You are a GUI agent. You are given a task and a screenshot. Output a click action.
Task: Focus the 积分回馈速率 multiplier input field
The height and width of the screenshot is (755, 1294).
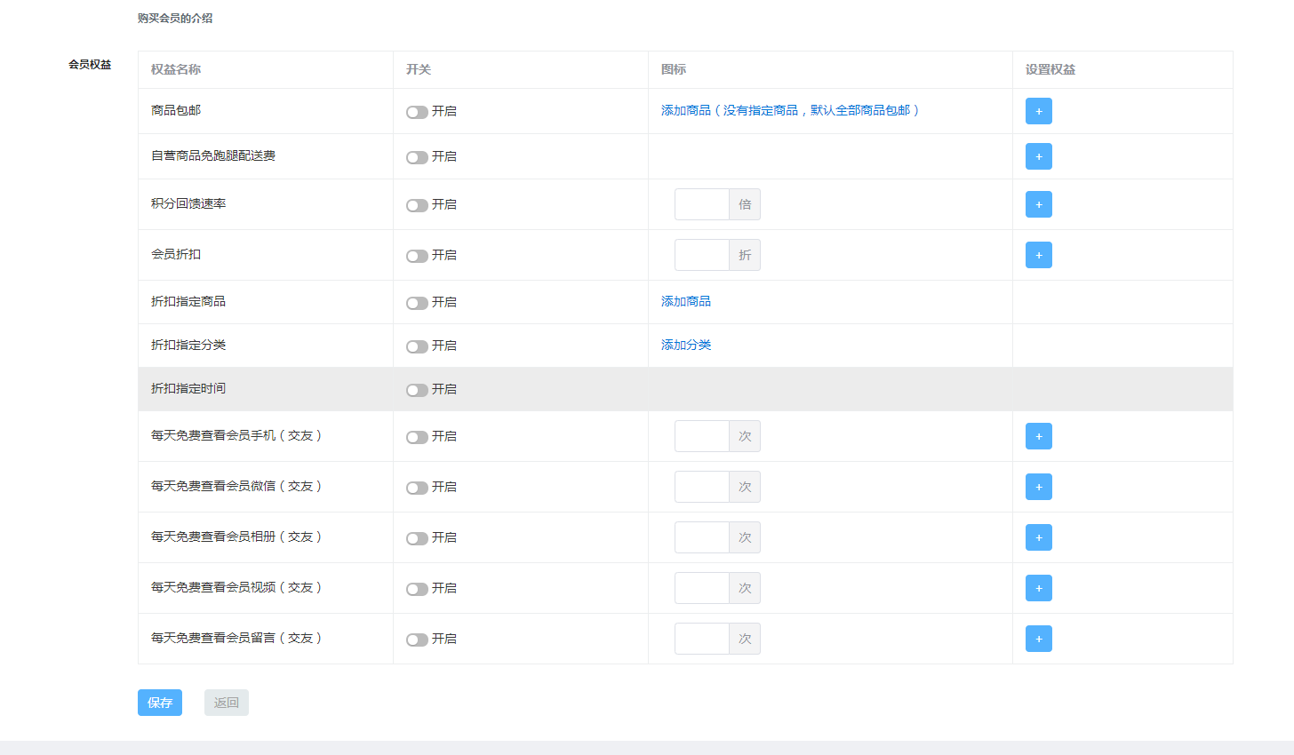coord(702,204)
